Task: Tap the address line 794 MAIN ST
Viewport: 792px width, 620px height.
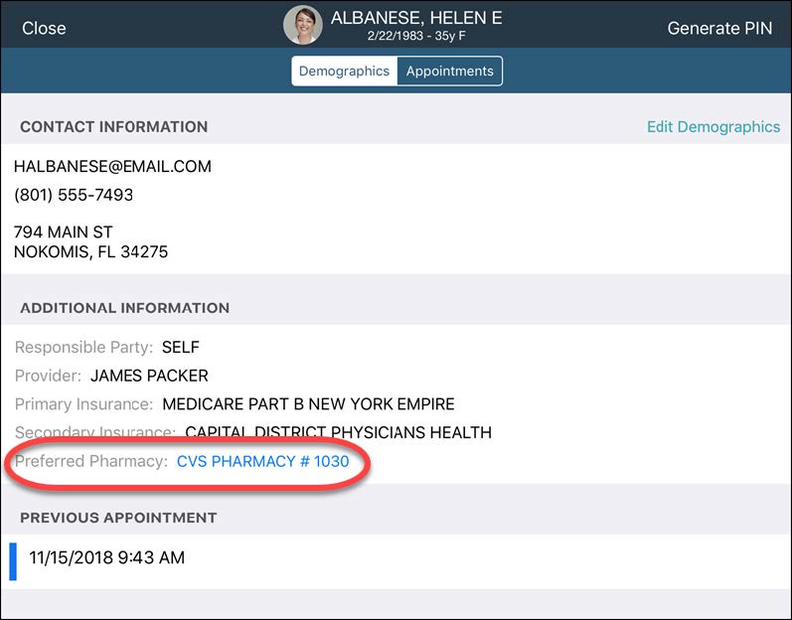Action: 64,232
